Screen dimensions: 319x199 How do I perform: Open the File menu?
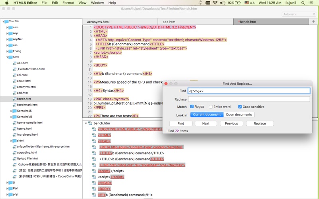[x=44, y=3]
